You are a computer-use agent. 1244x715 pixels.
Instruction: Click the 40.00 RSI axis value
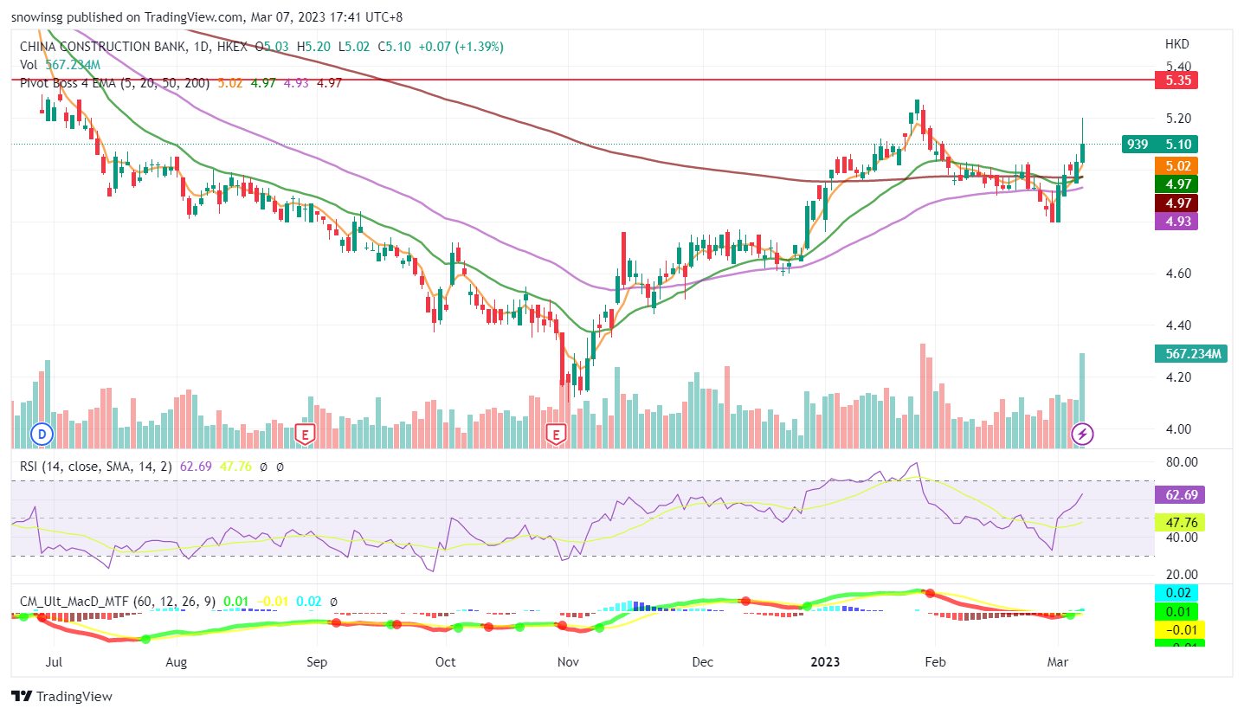tap(1181, 538)
